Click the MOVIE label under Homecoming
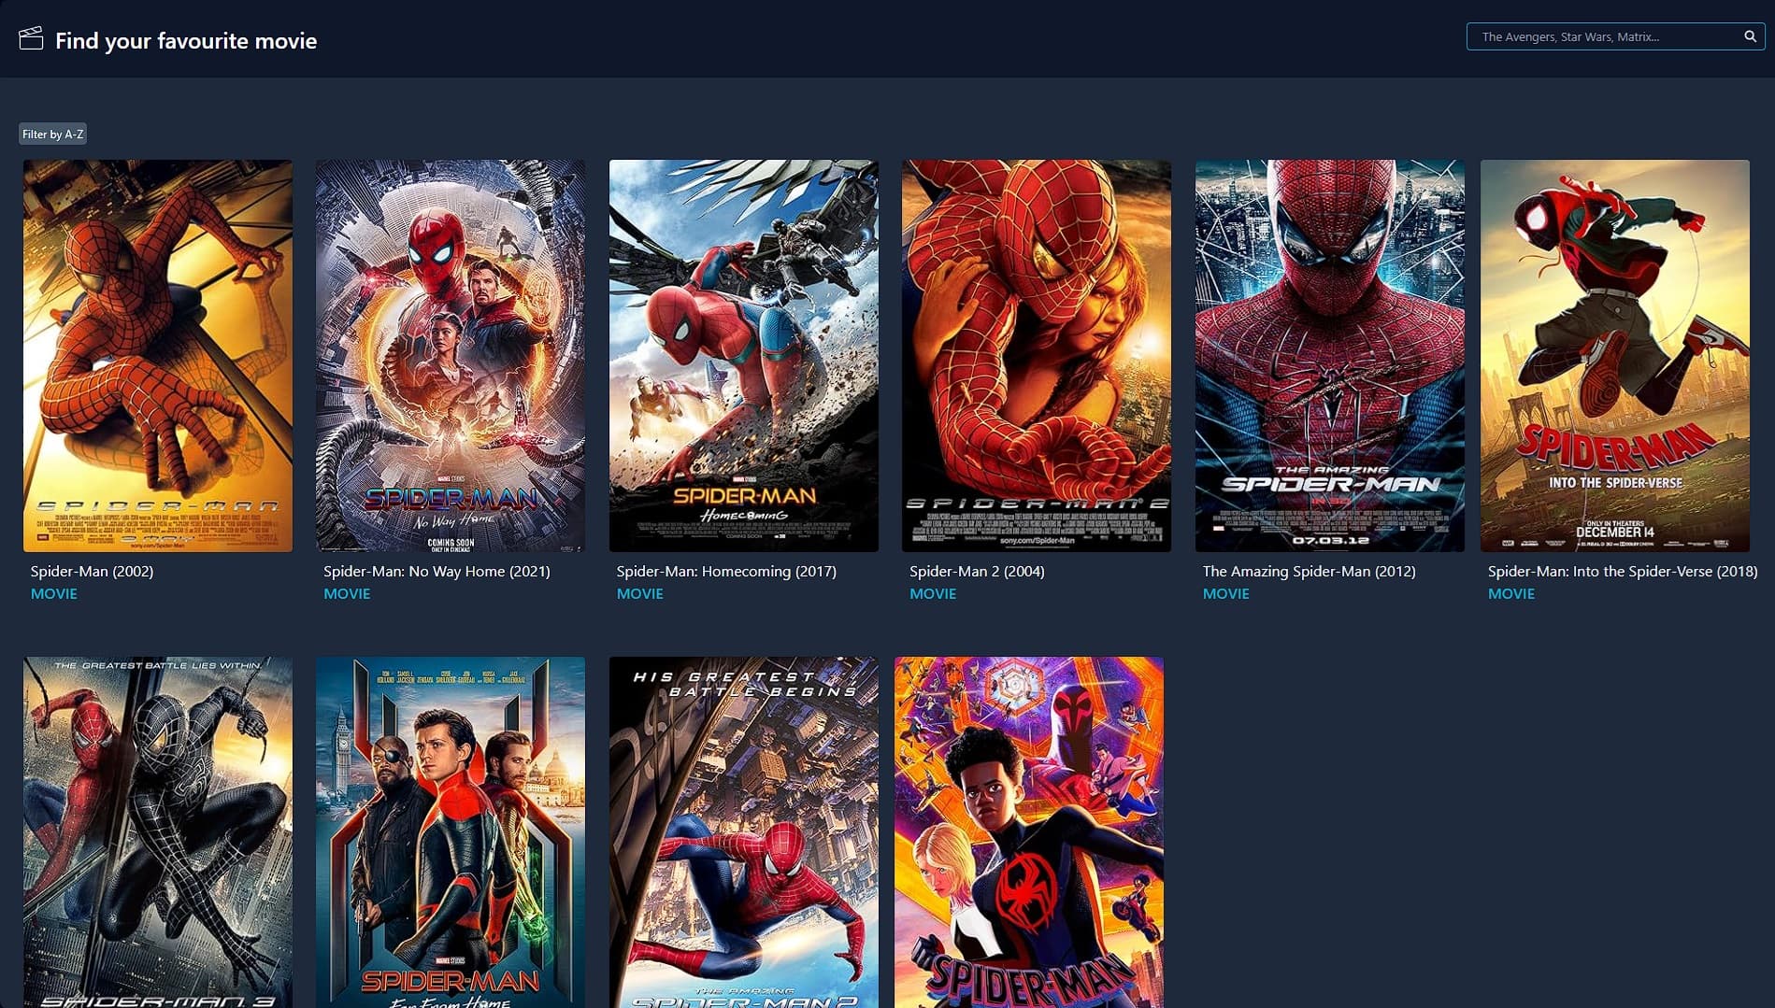 [x=640, y=593]
